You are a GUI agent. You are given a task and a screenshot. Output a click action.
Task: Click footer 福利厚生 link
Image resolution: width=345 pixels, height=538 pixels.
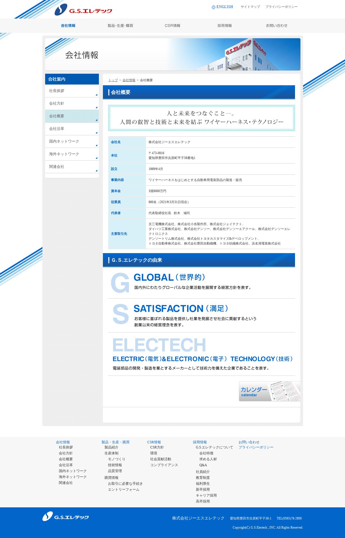[203, 484]
